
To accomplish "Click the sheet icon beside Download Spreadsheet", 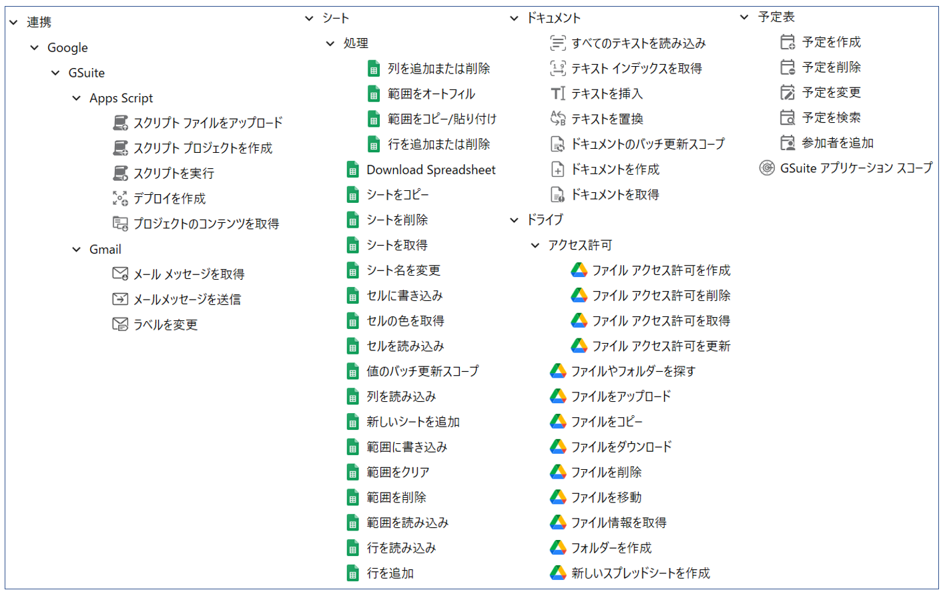I will [x=353, y=170].
